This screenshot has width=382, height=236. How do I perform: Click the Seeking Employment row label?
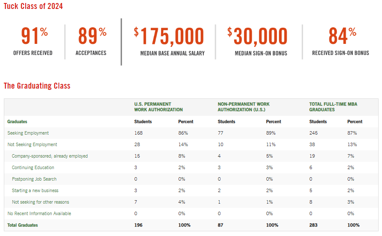(x=28, y=133)
